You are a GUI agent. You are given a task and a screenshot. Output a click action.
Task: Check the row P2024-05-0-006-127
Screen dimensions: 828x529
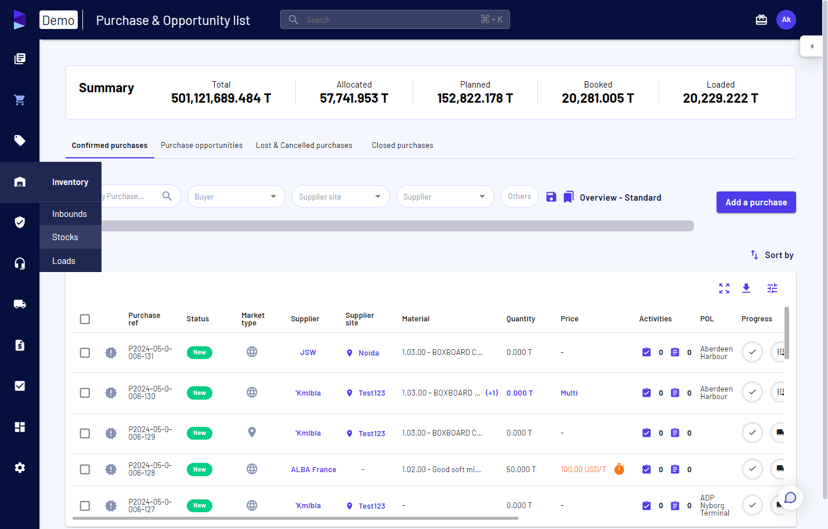[85, 506]
